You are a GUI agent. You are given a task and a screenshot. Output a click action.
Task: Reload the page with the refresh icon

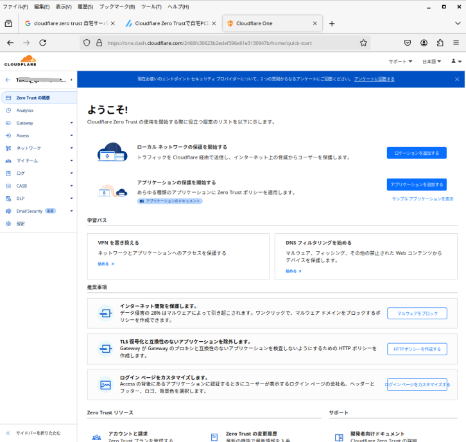pyautogui.click(x=43, y=43)
